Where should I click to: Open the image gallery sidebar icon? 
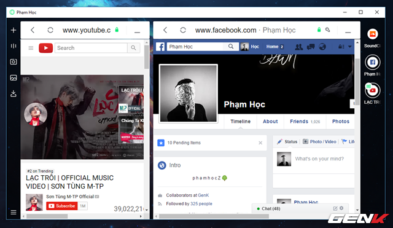click(x=14, y=78)
